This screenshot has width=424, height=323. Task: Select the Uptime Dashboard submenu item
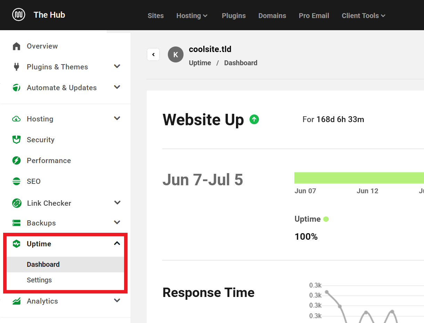pos(65,264)
